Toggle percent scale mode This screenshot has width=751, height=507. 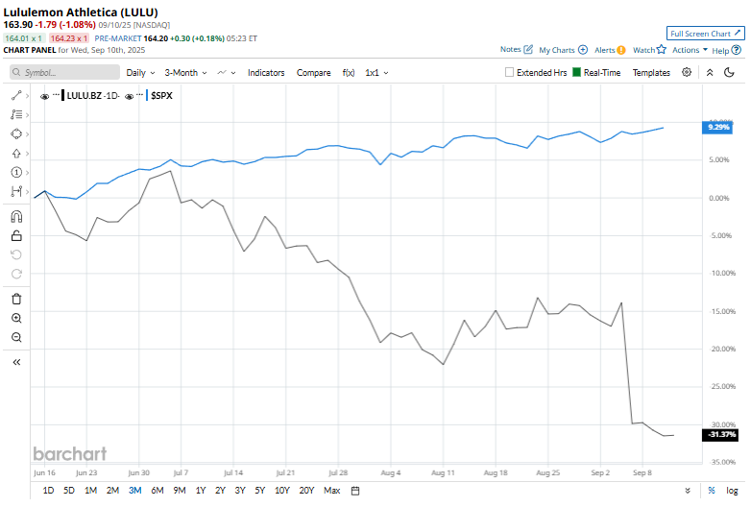[x=712, y=491]
